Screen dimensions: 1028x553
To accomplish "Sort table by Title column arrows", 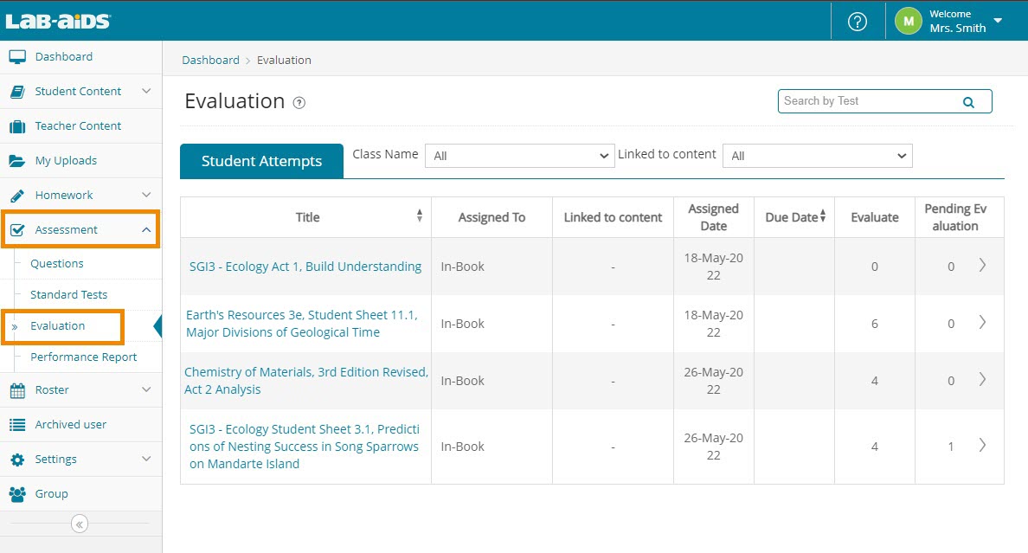I will point(420,216).
